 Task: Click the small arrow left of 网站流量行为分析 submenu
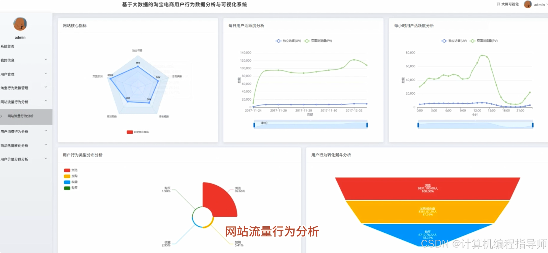point(1,116)
